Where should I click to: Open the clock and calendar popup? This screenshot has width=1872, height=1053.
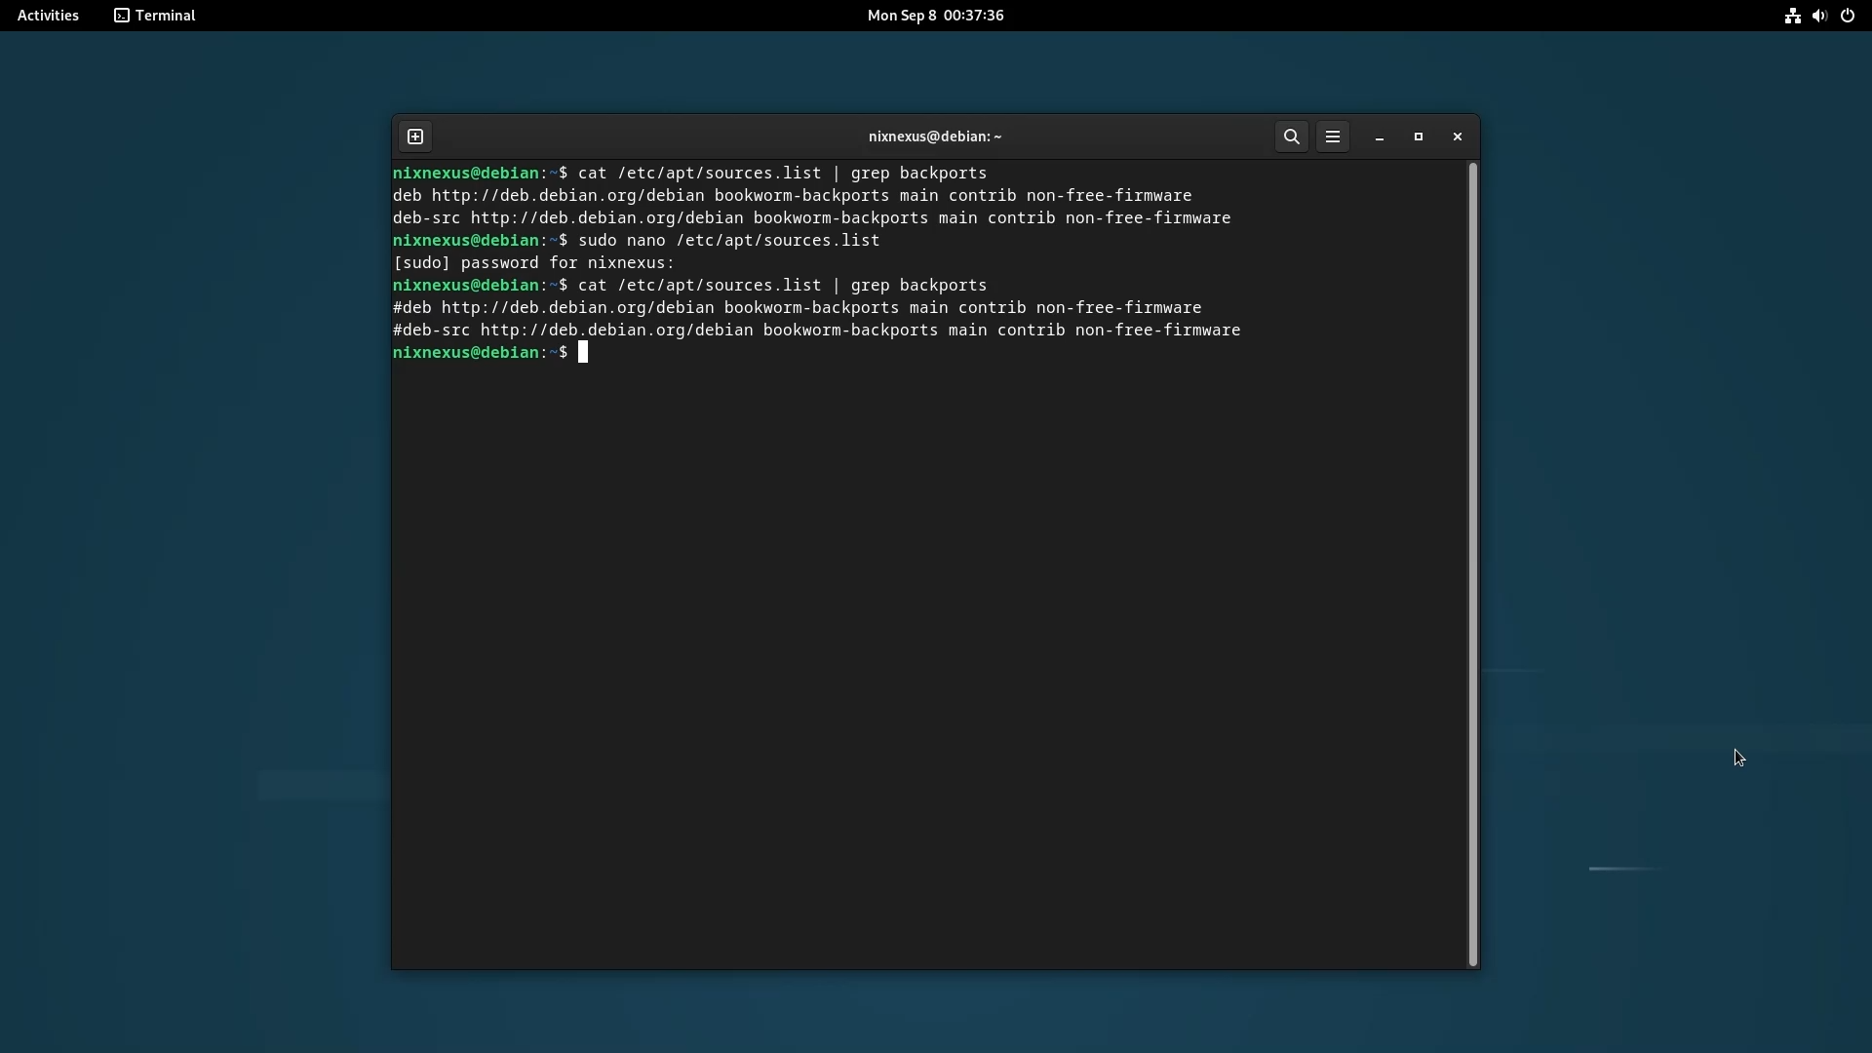[x=935, y=16]
